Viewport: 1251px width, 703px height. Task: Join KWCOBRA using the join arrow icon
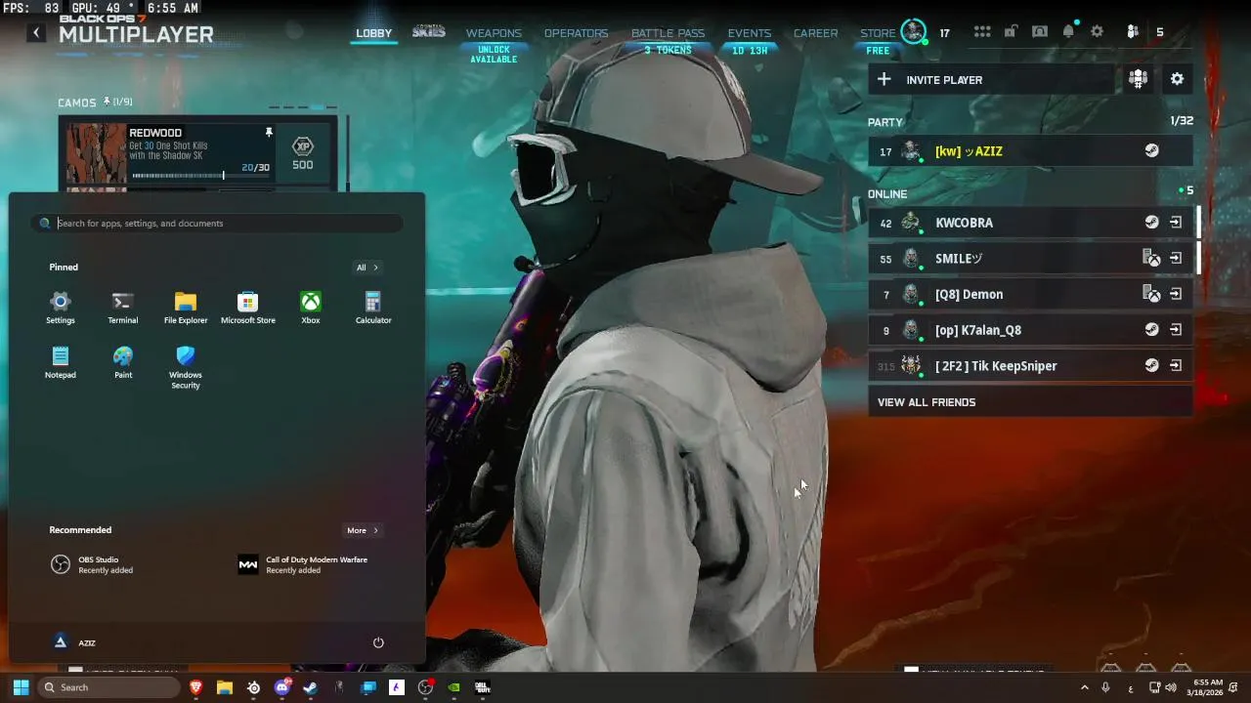click(1176, 223)
